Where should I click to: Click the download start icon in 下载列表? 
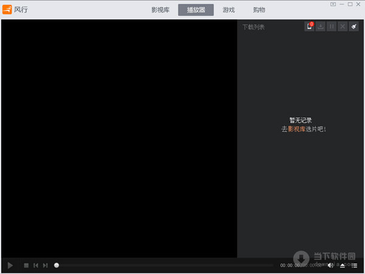(x=321, y=26)
